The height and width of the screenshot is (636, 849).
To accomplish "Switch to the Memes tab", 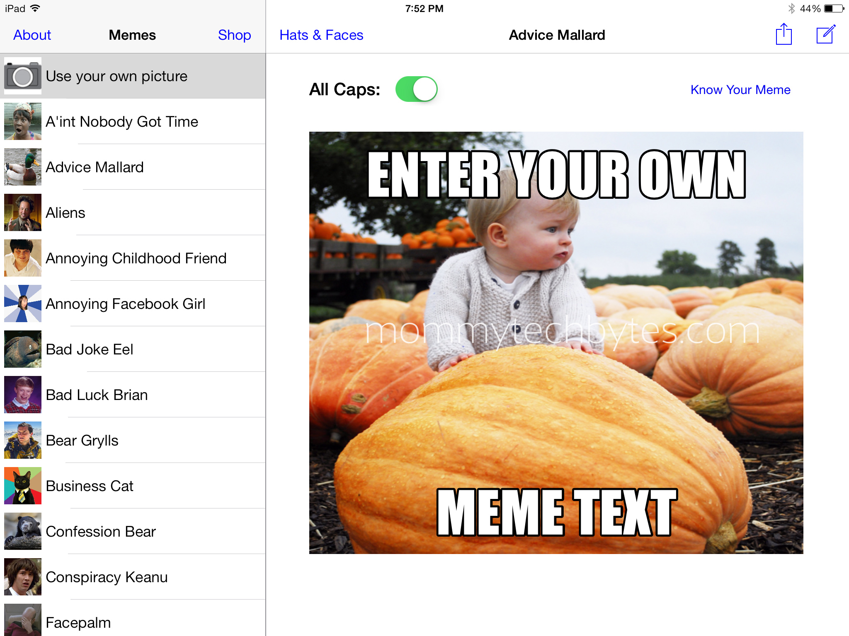I will click(x=132, y=34).
